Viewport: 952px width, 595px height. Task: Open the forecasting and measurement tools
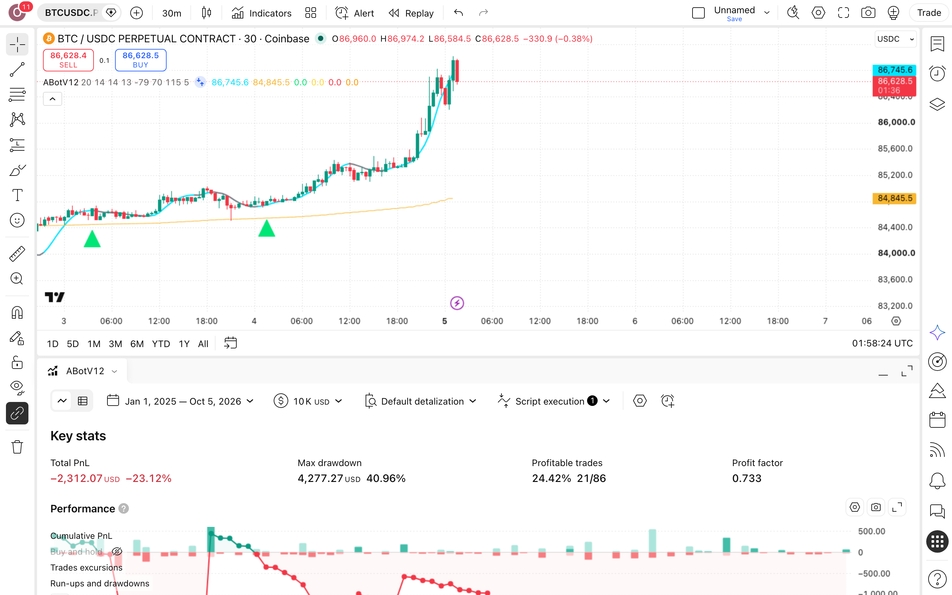click(17, 145)
